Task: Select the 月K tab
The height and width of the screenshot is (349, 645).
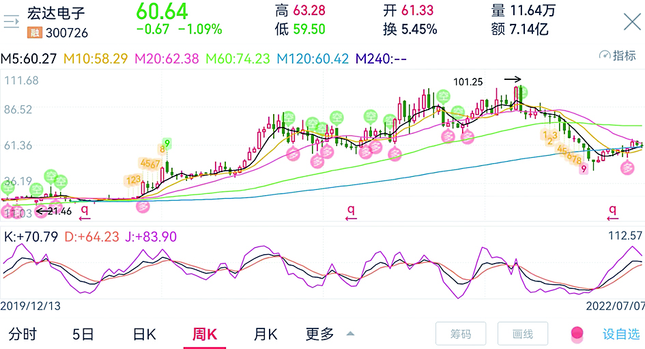Action: pyautogui.click(x=266, y=334)
